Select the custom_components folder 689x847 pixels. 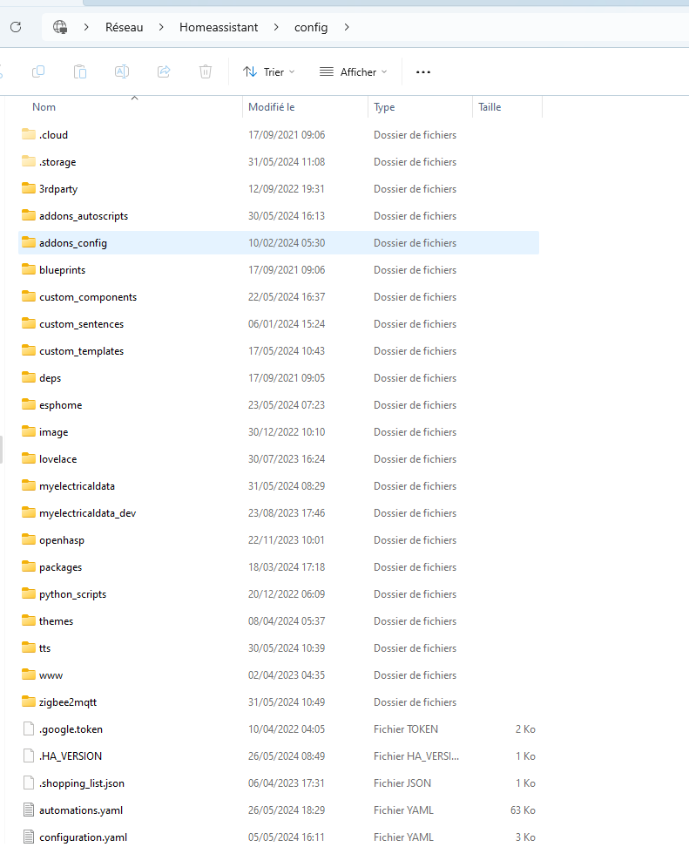pyautogui.click(x=87, y=297)
